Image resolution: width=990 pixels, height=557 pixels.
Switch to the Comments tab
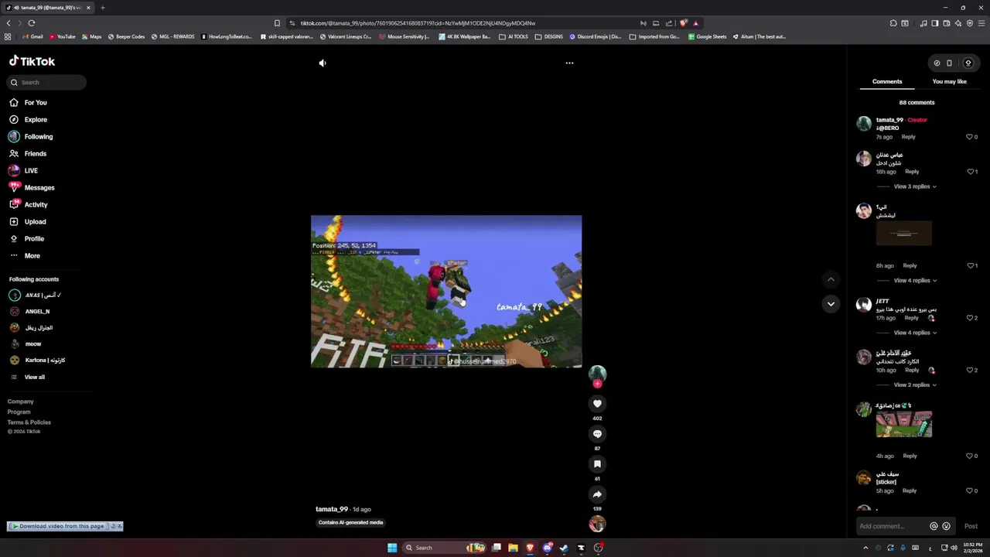887,81
